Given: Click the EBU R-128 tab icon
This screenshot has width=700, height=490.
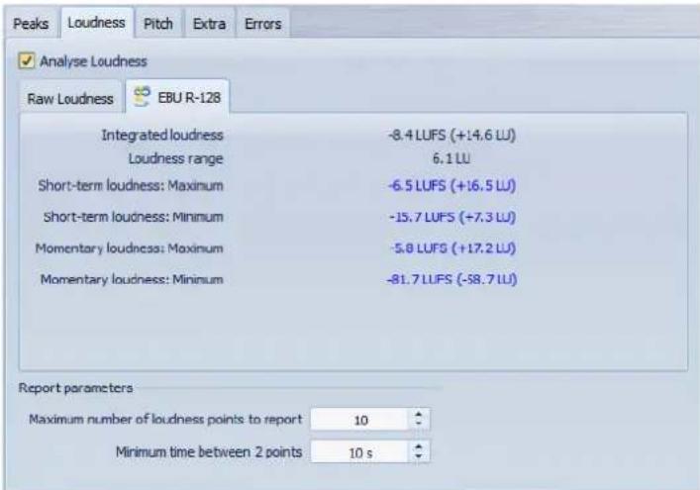Looking at the screenshot, I should click(143, 96).
